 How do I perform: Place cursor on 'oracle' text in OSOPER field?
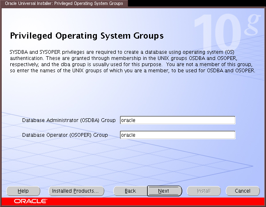128,135
